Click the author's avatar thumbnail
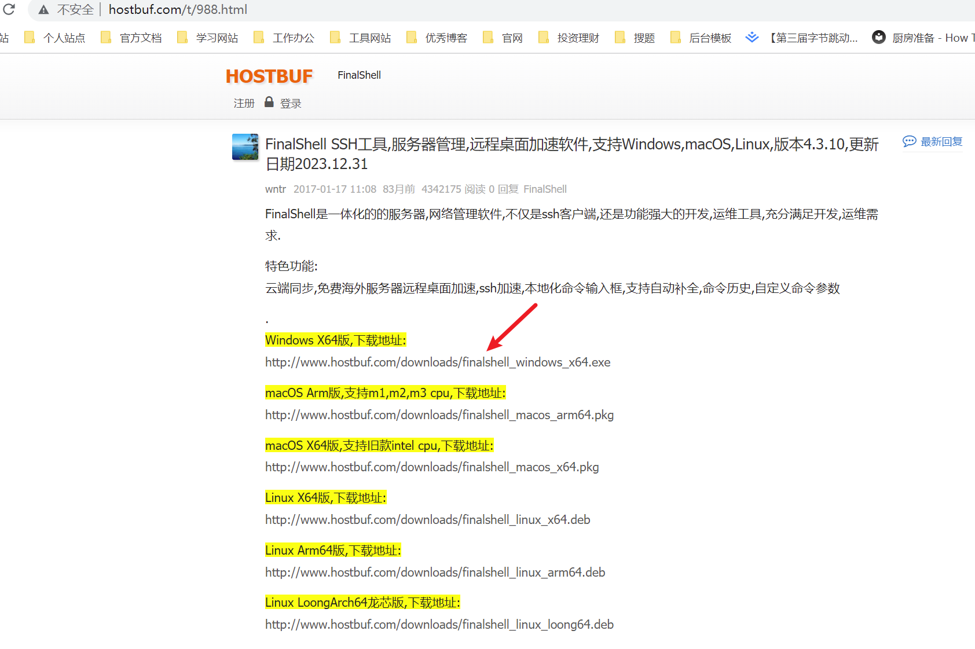The image size is (975, 649). point(245,147)
